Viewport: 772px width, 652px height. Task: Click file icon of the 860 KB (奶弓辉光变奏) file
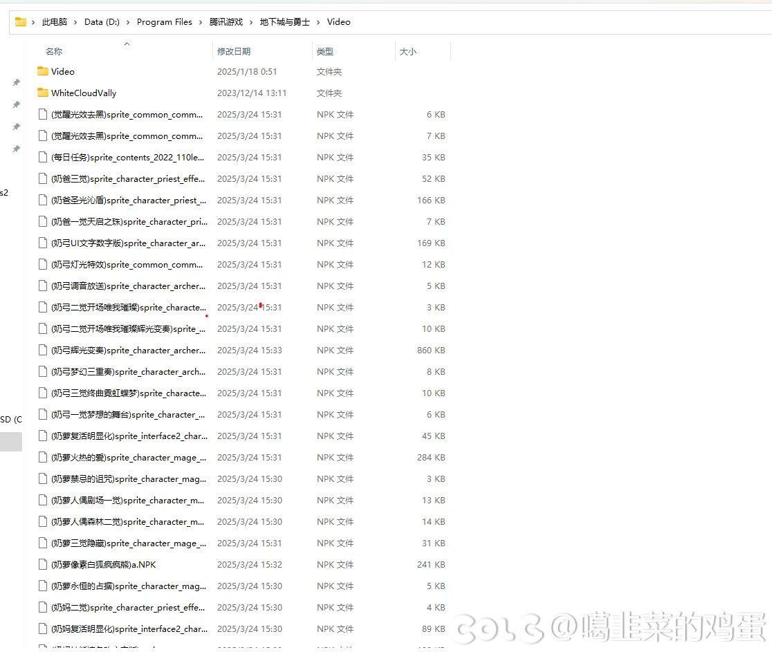43,351
